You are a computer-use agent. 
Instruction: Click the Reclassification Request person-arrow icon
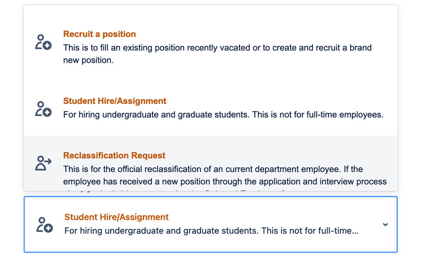pos(43,163)
